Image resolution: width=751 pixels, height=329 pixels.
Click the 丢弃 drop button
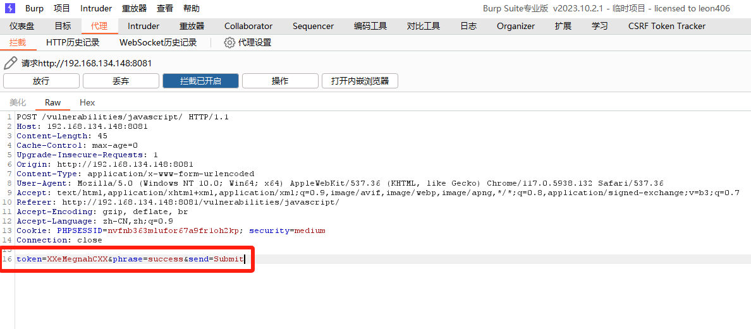click(x=121, y=81)
